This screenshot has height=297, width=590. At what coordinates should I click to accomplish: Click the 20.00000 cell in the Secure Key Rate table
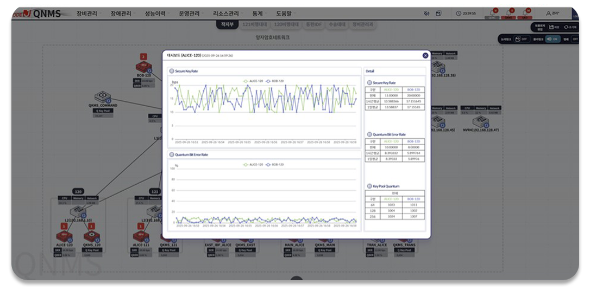pyautogui.click(x=413, y=96)
